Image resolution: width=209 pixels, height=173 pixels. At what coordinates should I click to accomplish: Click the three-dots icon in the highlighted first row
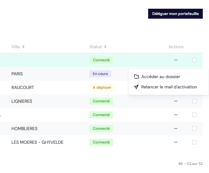(x=176, y=60)
